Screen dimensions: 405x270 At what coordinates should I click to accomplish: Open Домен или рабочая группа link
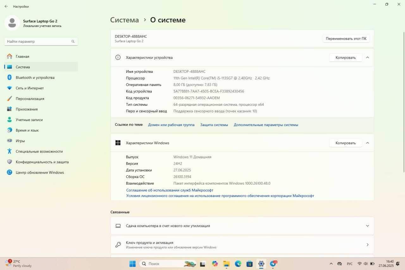click(171, 125)
